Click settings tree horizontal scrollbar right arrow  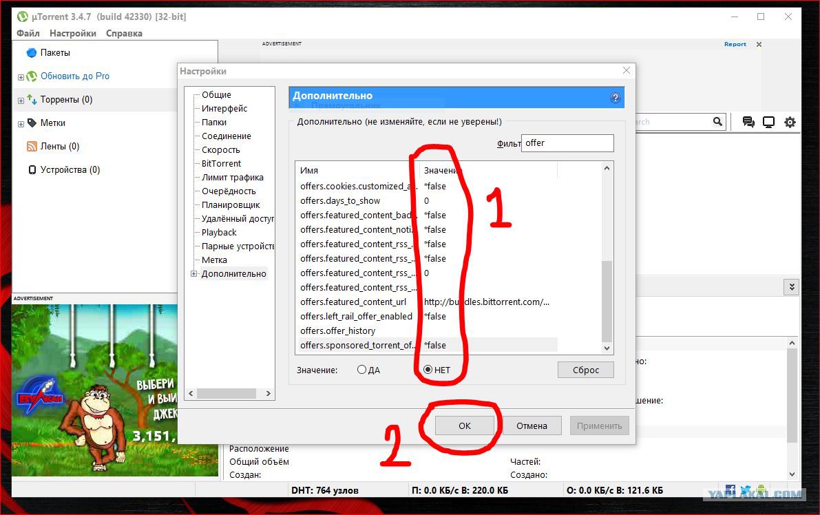(x=269, y=393)
